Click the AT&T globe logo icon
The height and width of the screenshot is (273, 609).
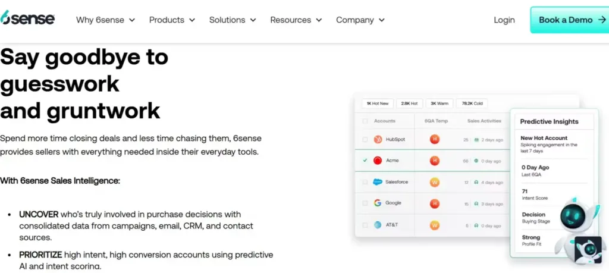(377, 225)
